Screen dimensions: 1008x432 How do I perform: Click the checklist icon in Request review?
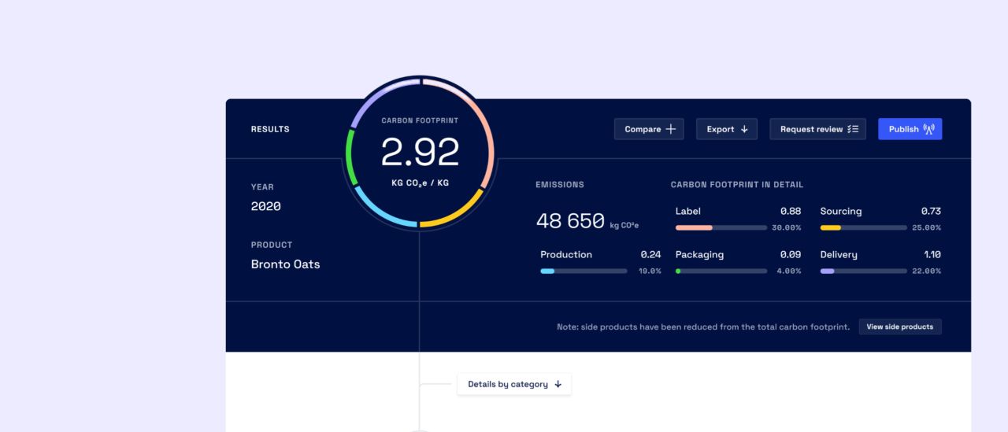pyautogui.click(x=853, y=129)
